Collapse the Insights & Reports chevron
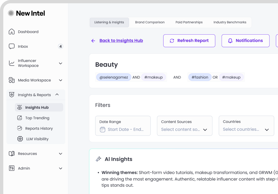This screenshot has width=278, height=194. [x=57, y=94]
